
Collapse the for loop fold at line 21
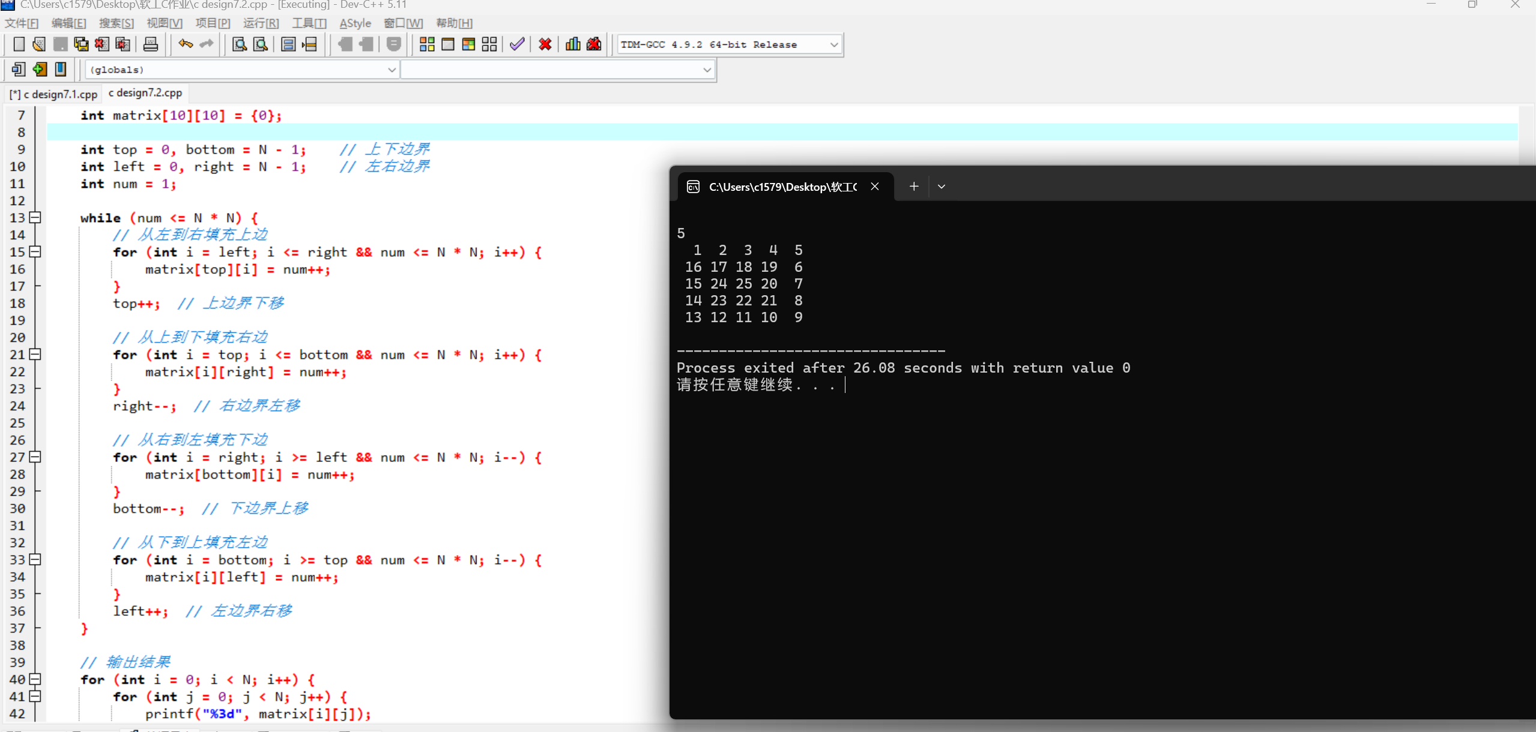click(x=35, y=355)
